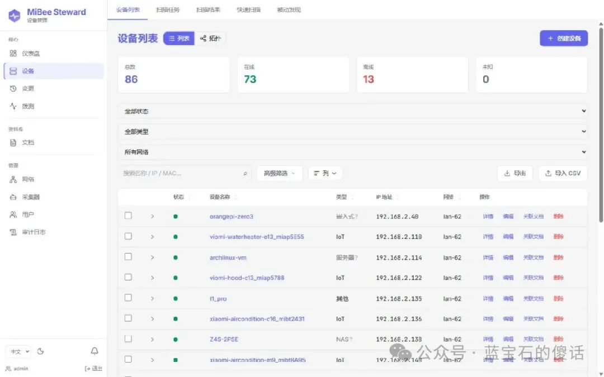The image size is (604, 377).
Task: Check the box for viomi-waterheater-e13 row
Action: tap(128, 236)
